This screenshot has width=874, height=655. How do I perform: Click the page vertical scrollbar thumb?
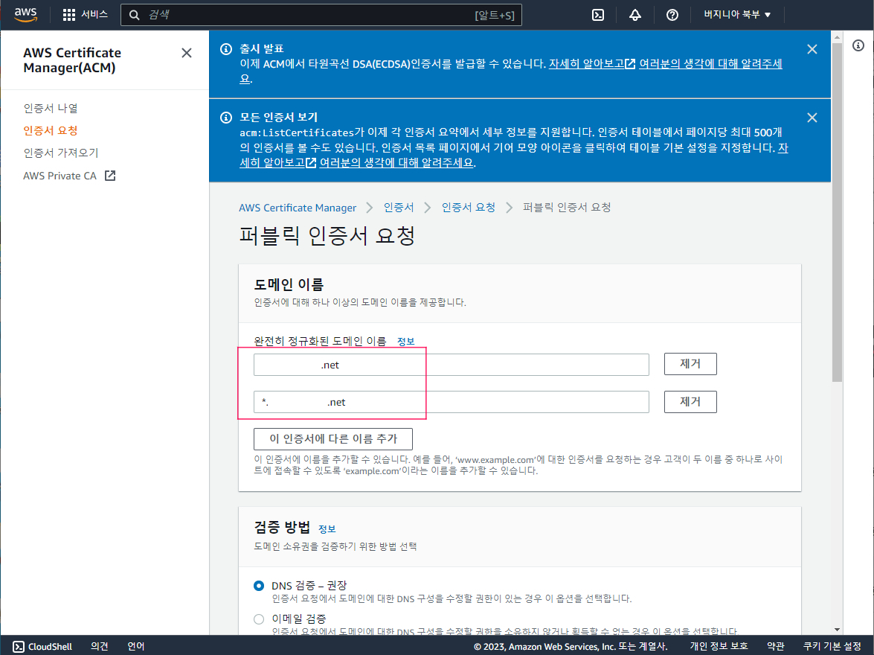click(x=837, y=212)
